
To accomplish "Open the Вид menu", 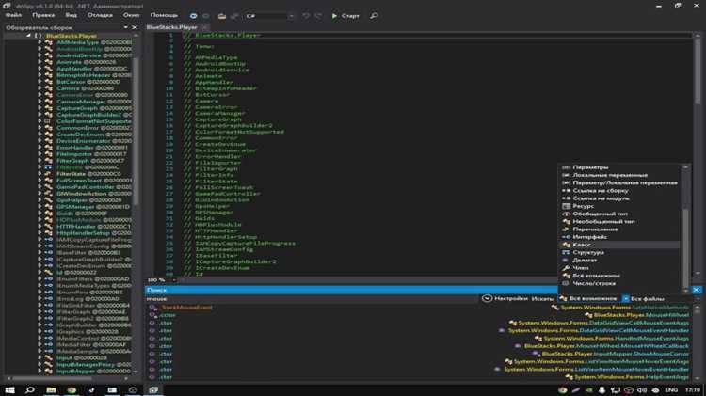I will (72, 15).
